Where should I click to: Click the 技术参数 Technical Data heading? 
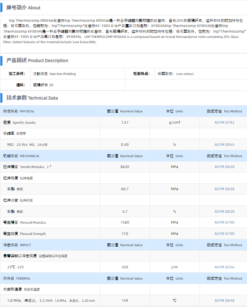pos(32,97)
